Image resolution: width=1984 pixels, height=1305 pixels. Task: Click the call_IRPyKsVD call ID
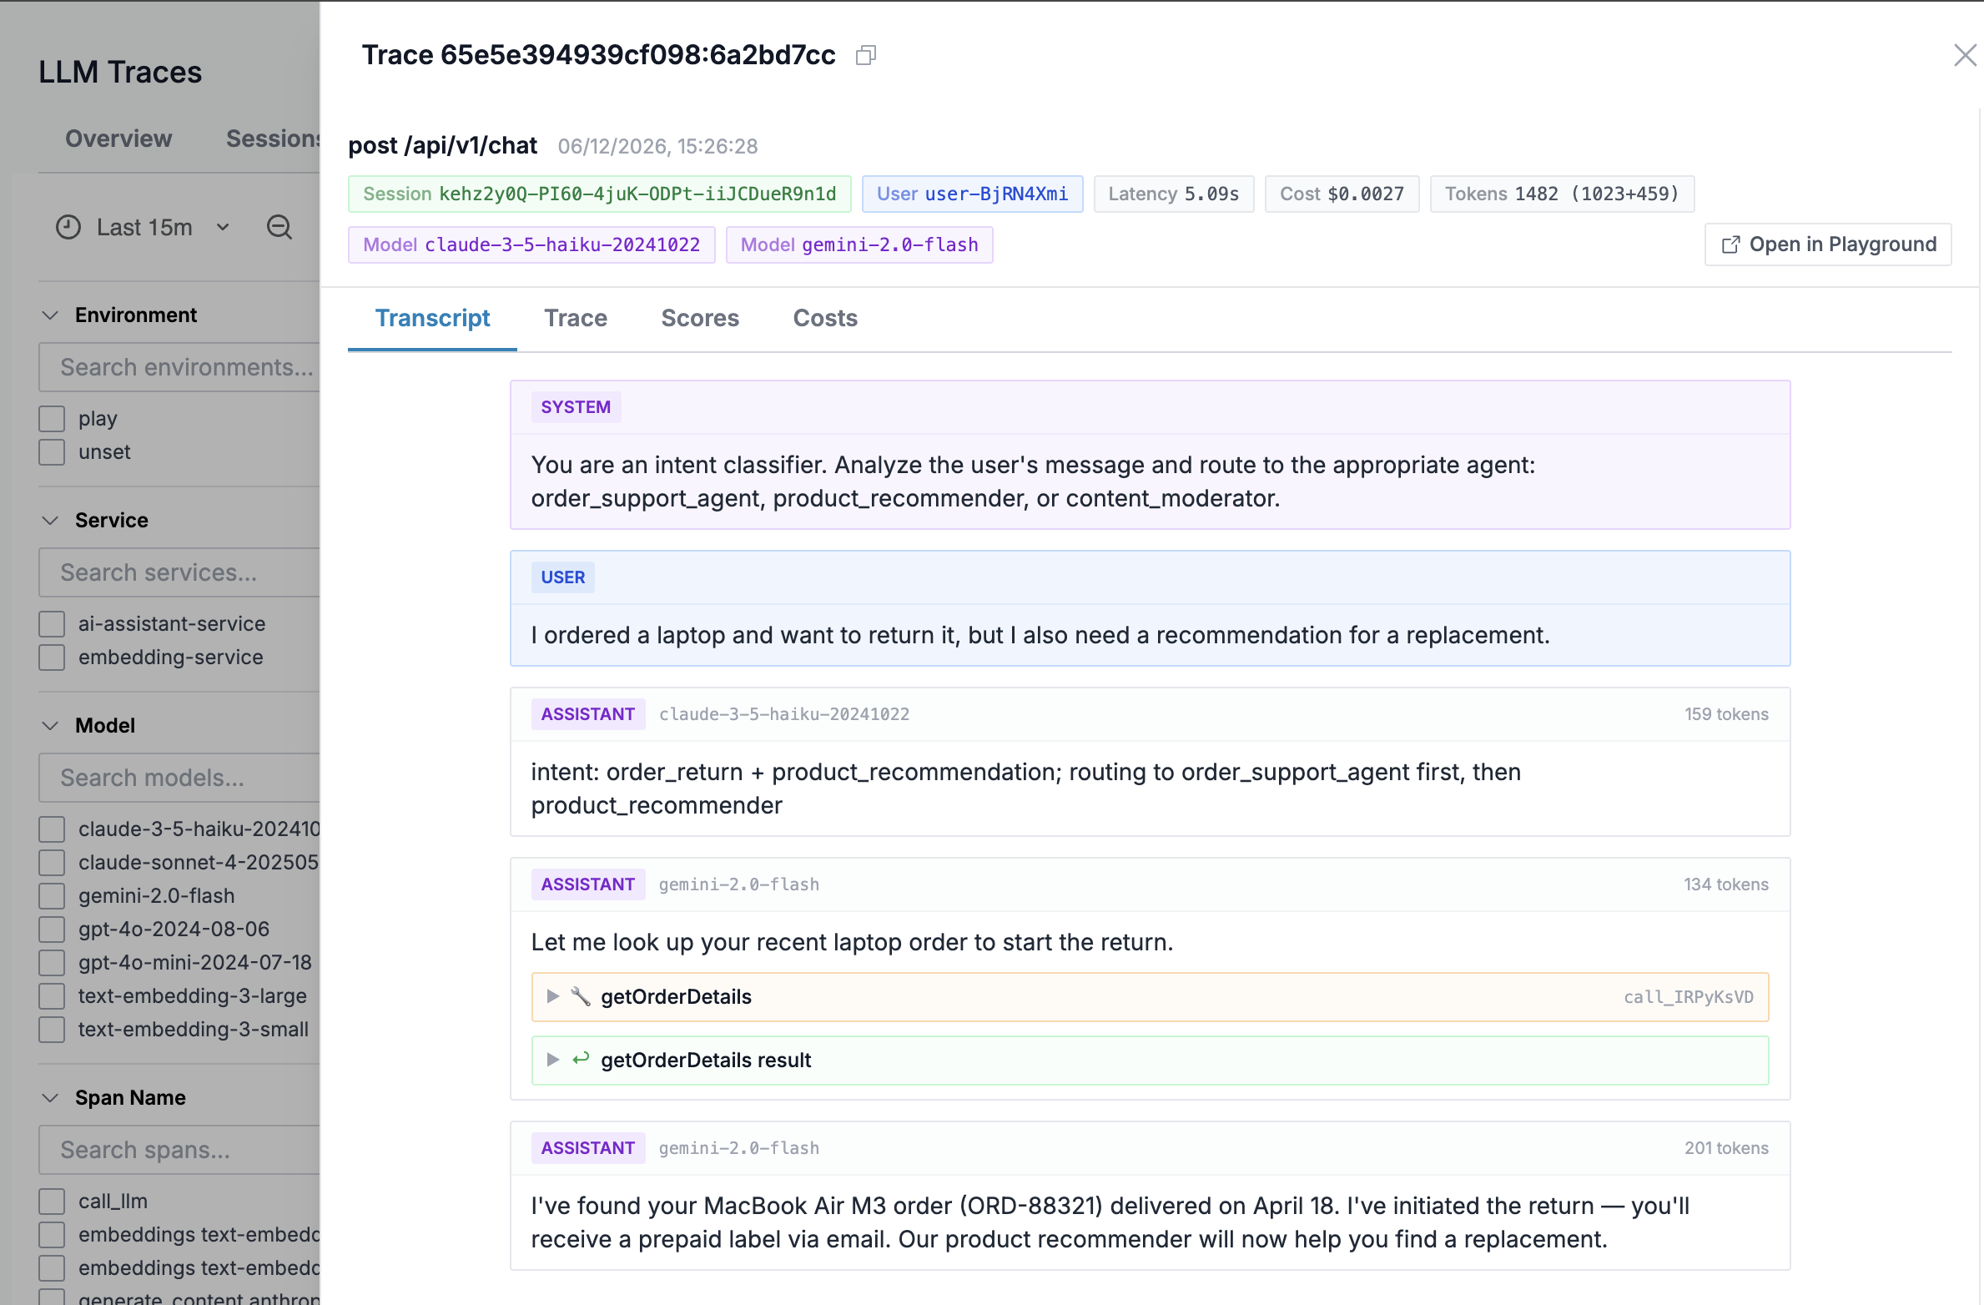click(1689, 997)
